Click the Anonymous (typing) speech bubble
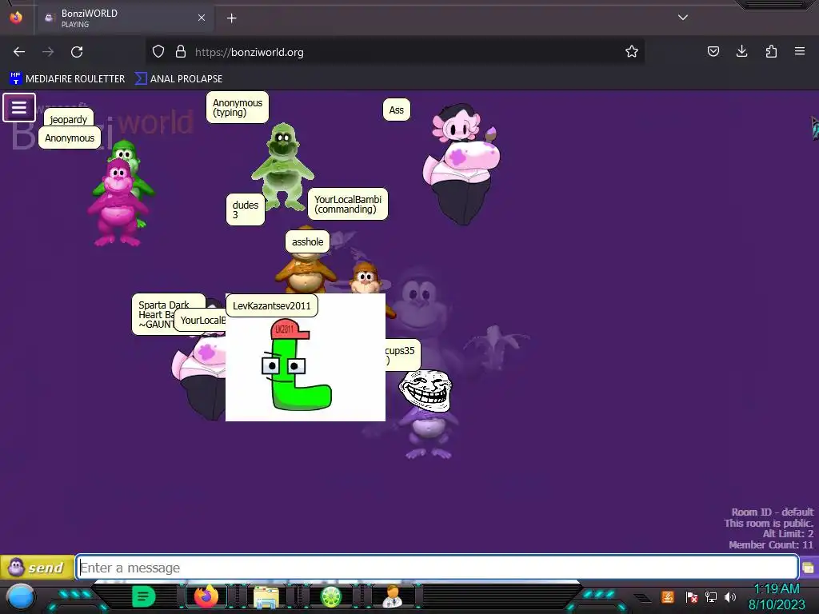819x614 pixels. 237,108
